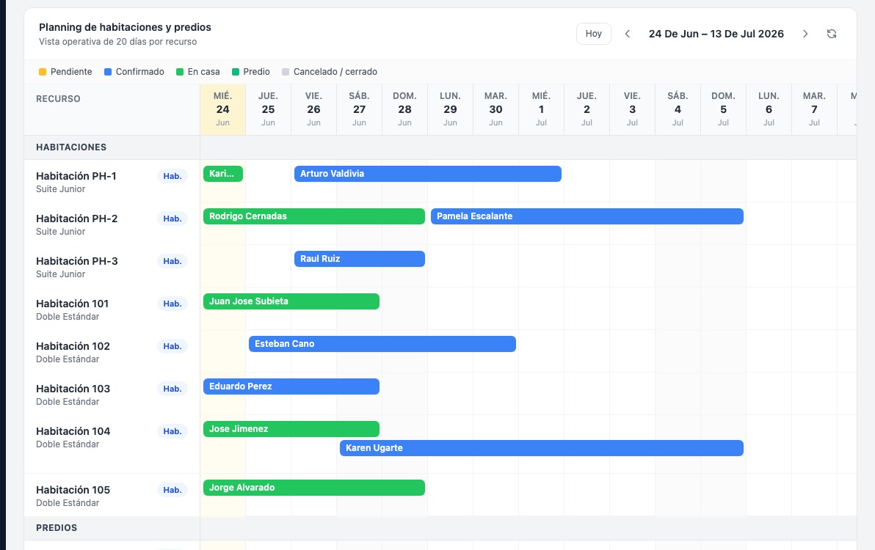Screen dimensions: 875x550
Task: Click the yellow Pendiente legend swatch
Action: (43, 72)
